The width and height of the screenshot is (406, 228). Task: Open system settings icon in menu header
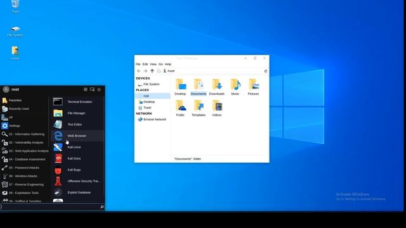click(86, 89)
